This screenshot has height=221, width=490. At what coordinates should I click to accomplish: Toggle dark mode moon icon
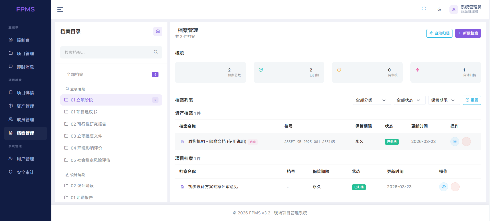pos(439,9)
